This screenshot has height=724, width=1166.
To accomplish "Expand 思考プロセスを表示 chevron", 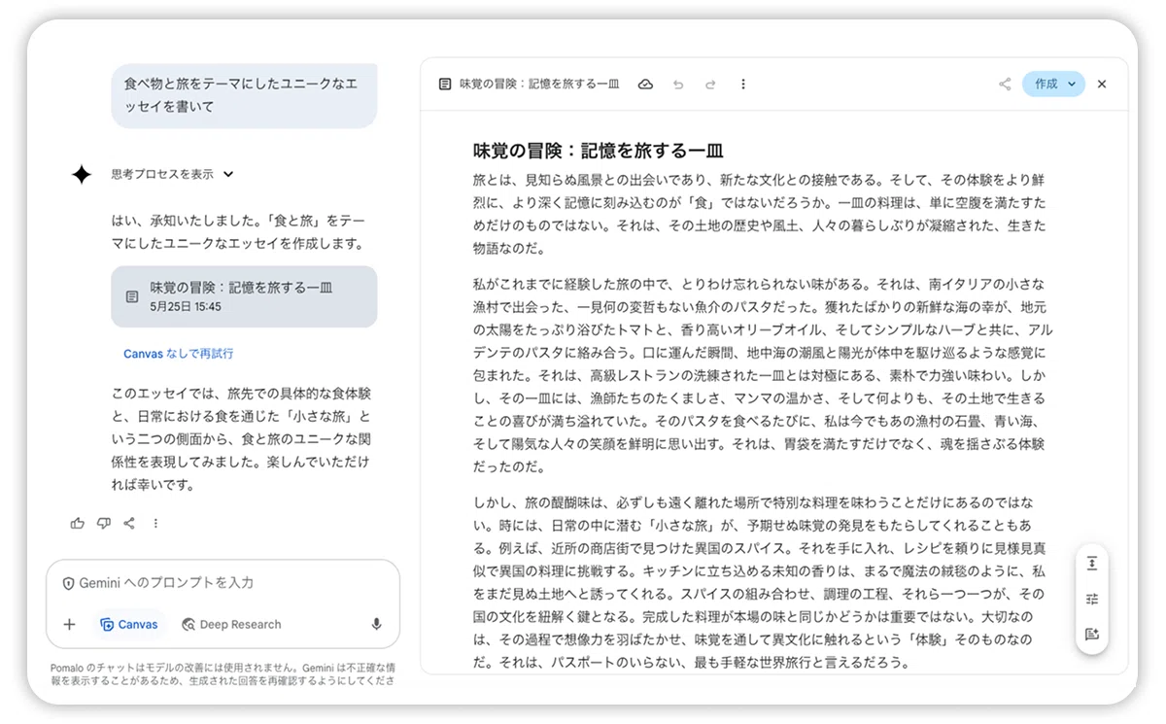I will point(228,174).
